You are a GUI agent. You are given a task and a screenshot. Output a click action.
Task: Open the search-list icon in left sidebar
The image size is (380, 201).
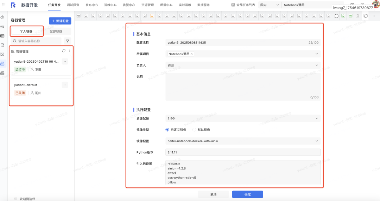[x=2, y=27]
